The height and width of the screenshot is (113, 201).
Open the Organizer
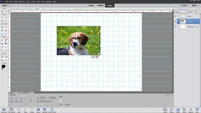click(x=45, y=110)
